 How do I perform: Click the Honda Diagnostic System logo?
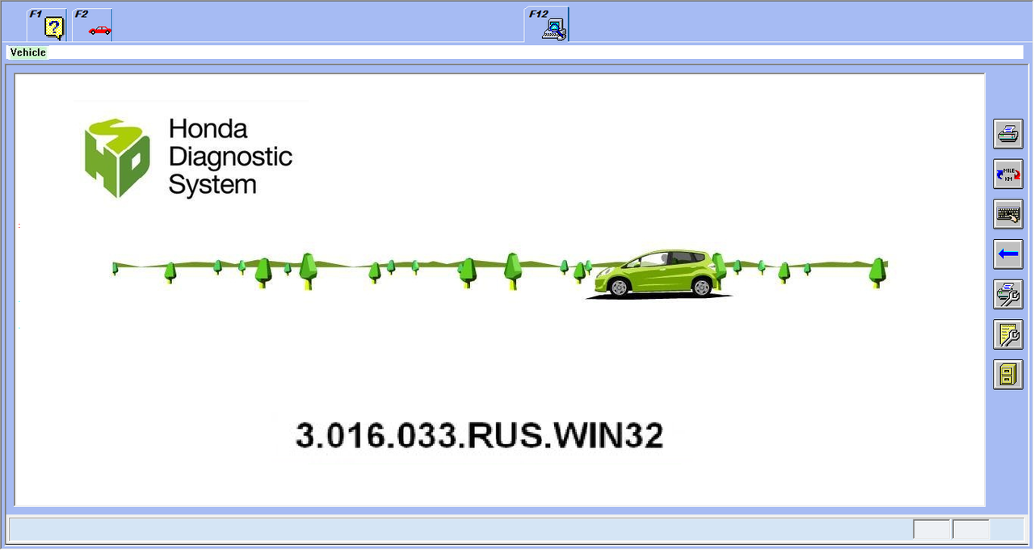click(x=189, y=157)
